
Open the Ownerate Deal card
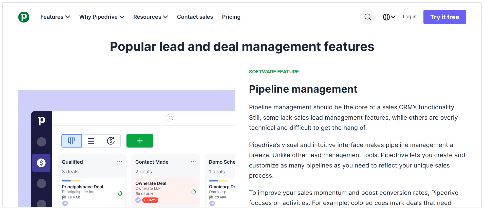(165, 192)
